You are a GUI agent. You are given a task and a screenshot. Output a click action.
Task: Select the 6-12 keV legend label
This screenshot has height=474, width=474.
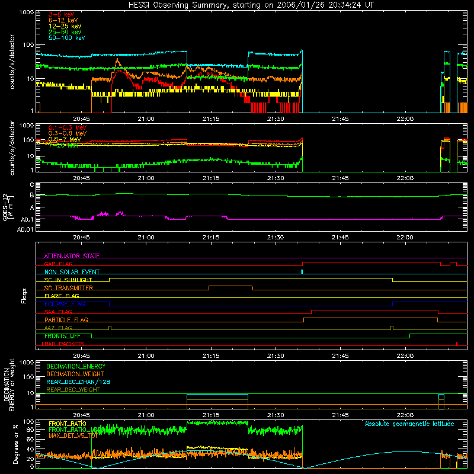[x=63, y=20]
